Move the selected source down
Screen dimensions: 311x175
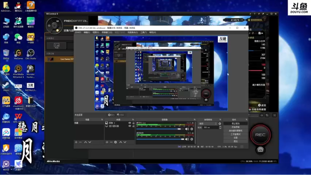[125, 142]
